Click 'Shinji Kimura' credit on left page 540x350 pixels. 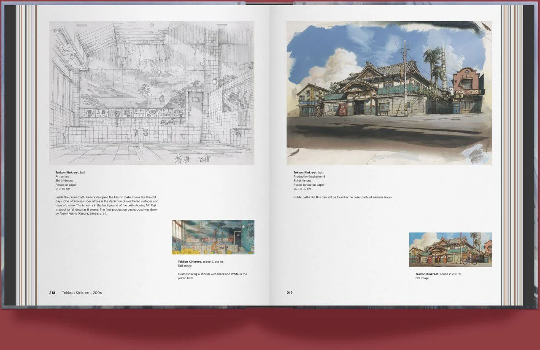coord(64,181)
